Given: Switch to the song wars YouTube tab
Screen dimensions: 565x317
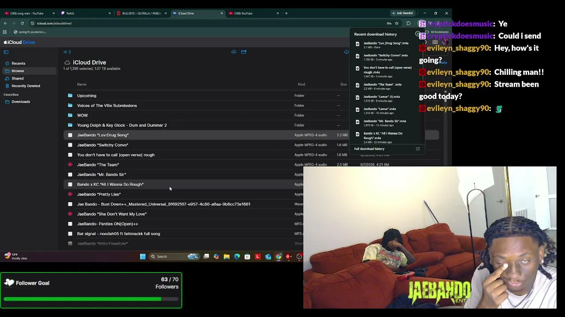Looking at the screenshot, I should pyautogui.click(x=29, y=13).
